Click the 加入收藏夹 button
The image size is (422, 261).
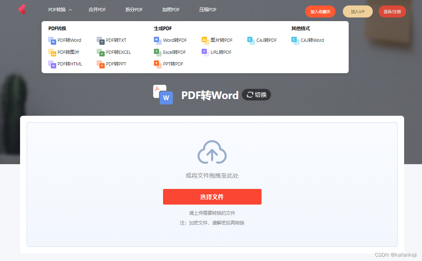coord(320,12)
